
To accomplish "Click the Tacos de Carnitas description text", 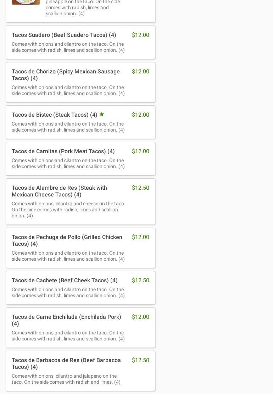I will (x=68, y=163).
